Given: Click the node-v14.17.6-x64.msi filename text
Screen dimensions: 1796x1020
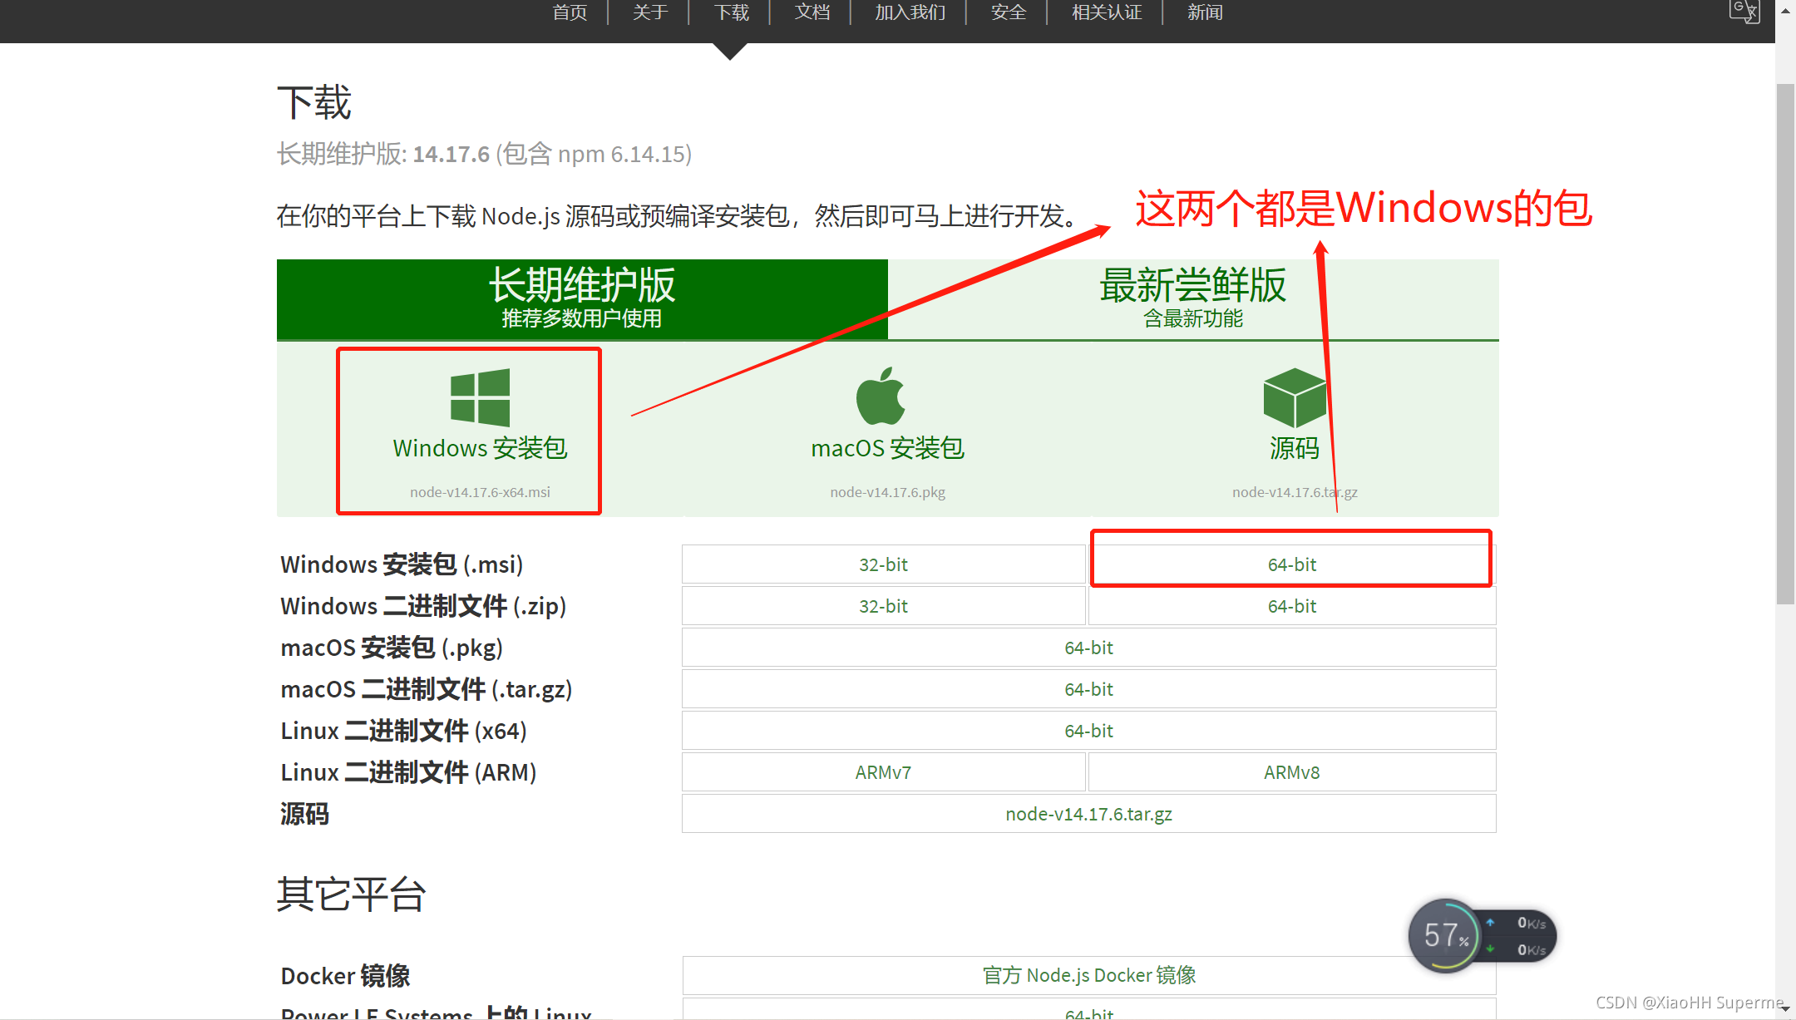Looking at the screenshot, I should [x=480, y=491].
